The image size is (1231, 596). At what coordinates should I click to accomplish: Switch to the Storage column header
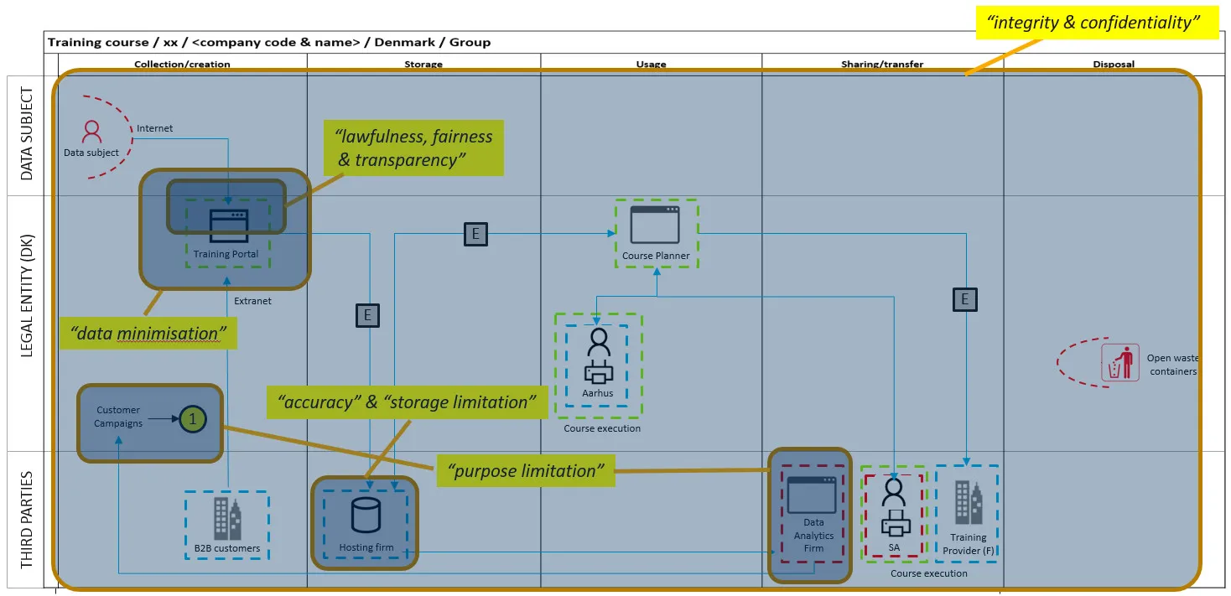coord(423,64)
